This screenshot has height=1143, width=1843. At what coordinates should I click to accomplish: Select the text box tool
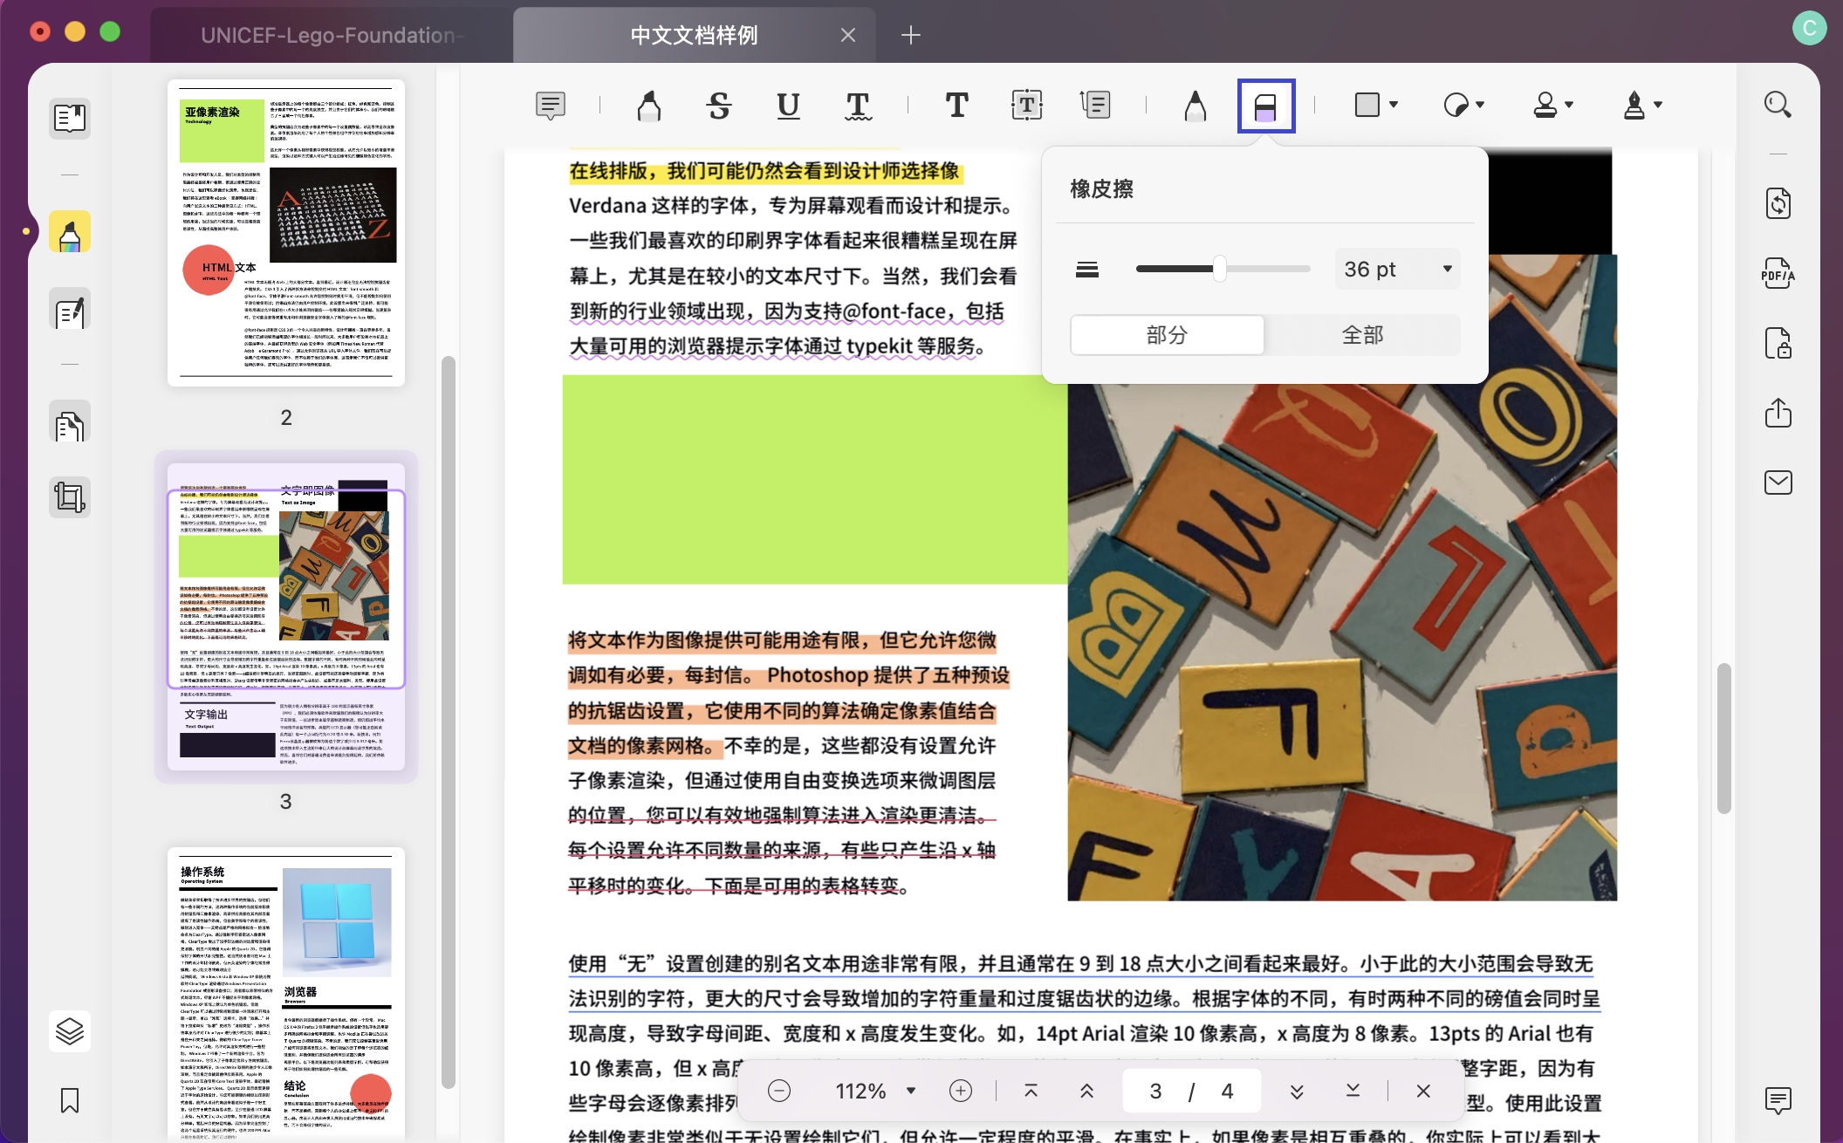1026,106
